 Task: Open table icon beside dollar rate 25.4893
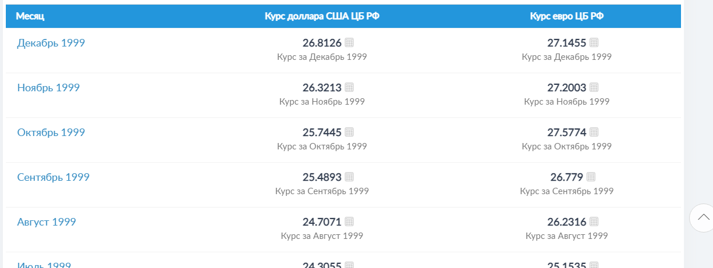point(349,177)
